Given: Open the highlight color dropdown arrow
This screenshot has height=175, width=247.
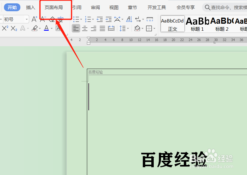Looking at the screenshot, I should point(40,29).
